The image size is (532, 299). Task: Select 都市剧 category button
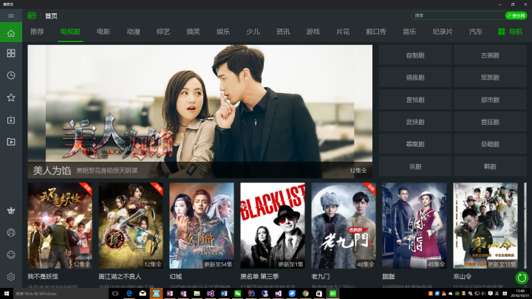[490, 100]
